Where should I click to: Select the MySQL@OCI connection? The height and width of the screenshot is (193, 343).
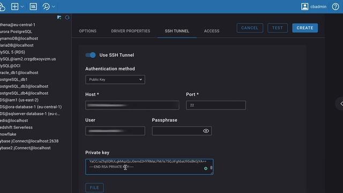click(10, 65)
